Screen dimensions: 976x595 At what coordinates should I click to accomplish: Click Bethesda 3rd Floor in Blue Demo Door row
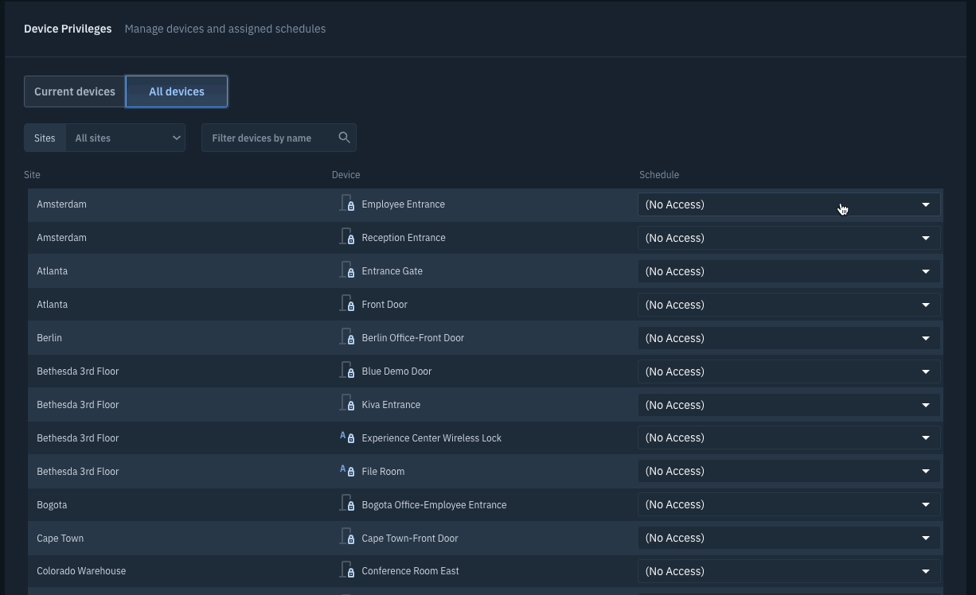[77, 371]
